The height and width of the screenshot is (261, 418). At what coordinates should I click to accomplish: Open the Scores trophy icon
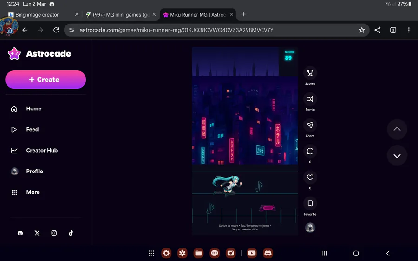click(310, 73)
